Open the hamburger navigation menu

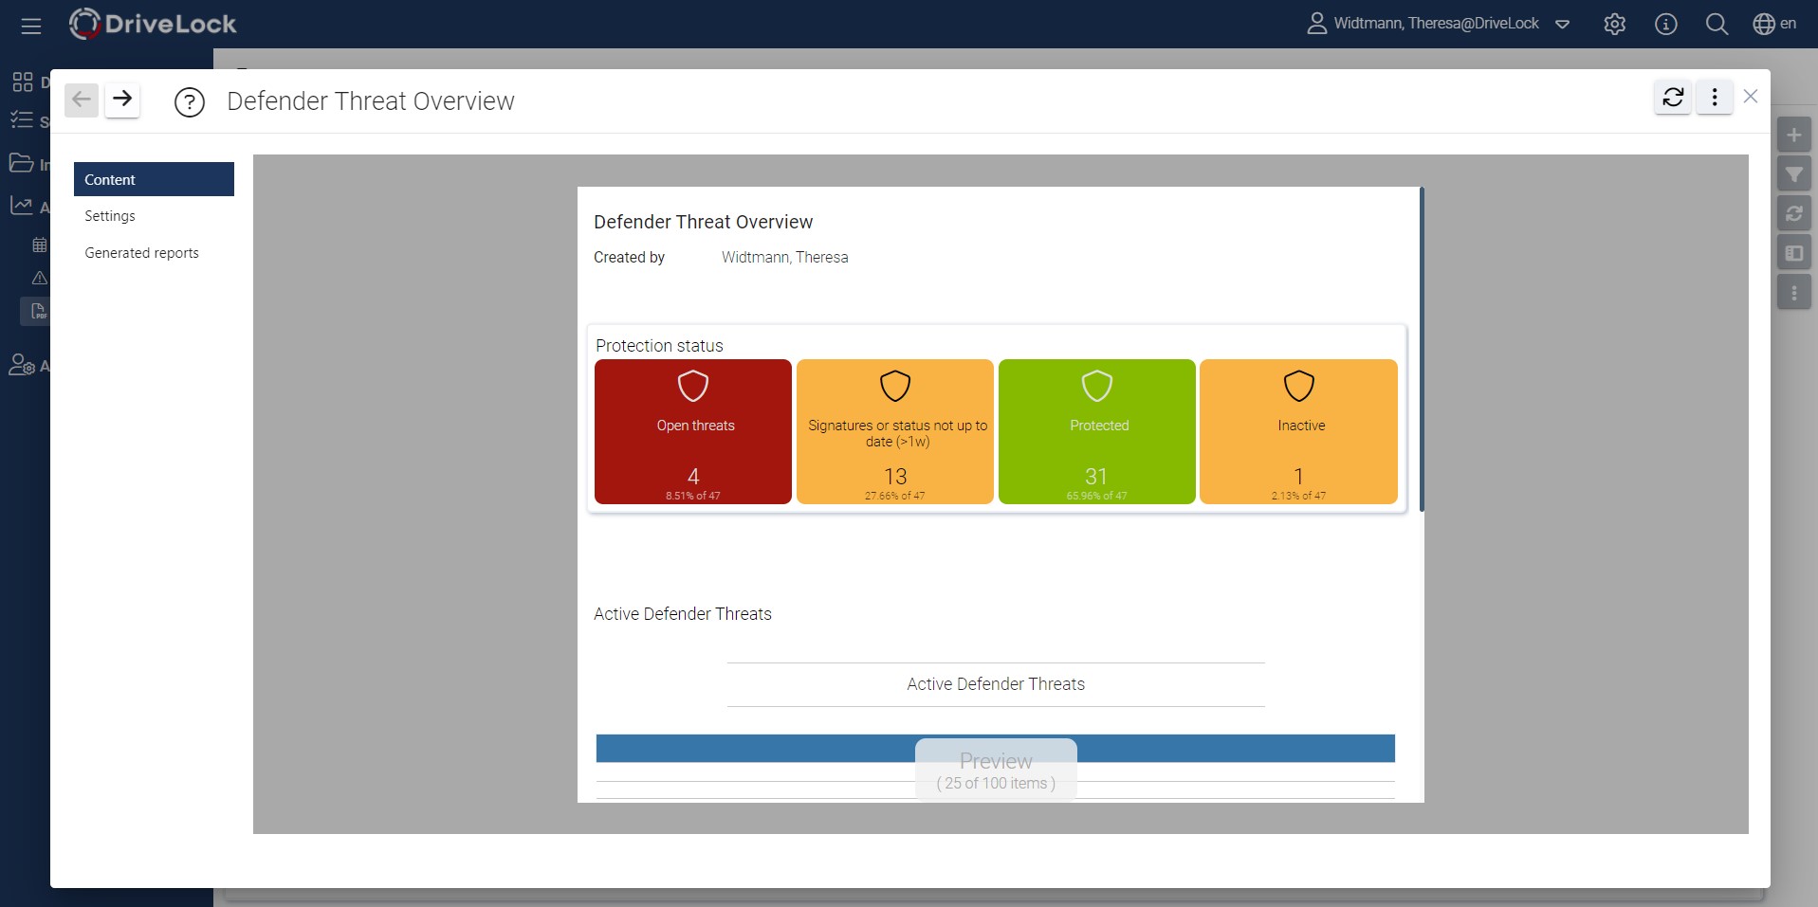(31, 26)
